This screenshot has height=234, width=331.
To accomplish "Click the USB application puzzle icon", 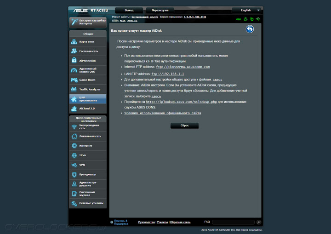I will 74,99.
